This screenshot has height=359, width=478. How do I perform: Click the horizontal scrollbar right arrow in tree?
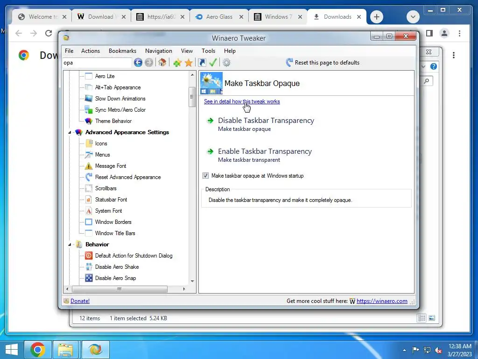coord(184,289)
